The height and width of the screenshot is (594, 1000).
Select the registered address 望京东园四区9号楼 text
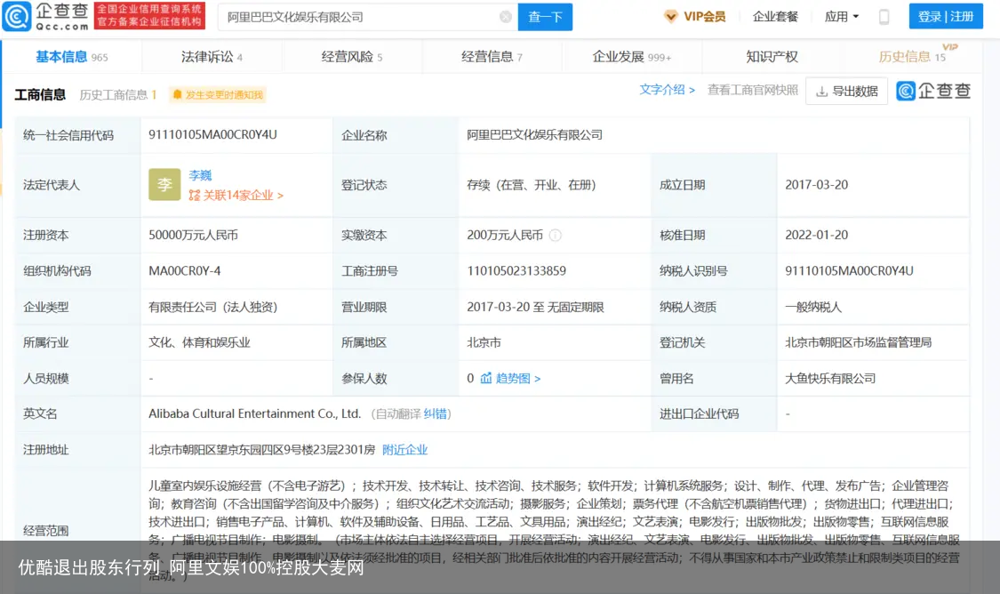coord(261,450)
